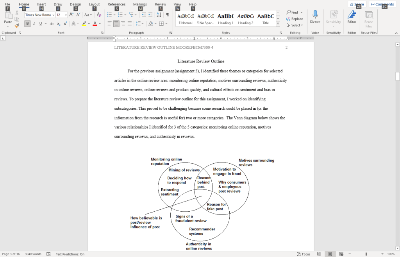Click the red font color swatch
This screenshot has width=400, height=257.
(95, 24)
